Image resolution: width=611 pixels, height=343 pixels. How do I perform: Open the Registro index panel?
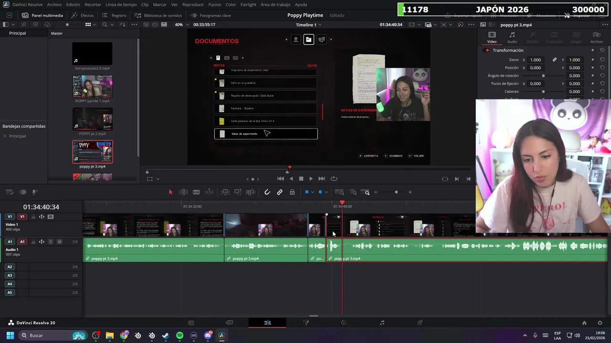(114, 15)
